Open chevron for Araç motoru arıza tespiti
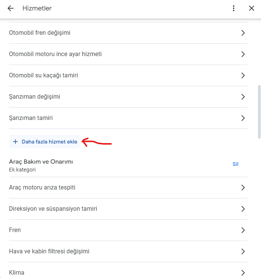 243,188
